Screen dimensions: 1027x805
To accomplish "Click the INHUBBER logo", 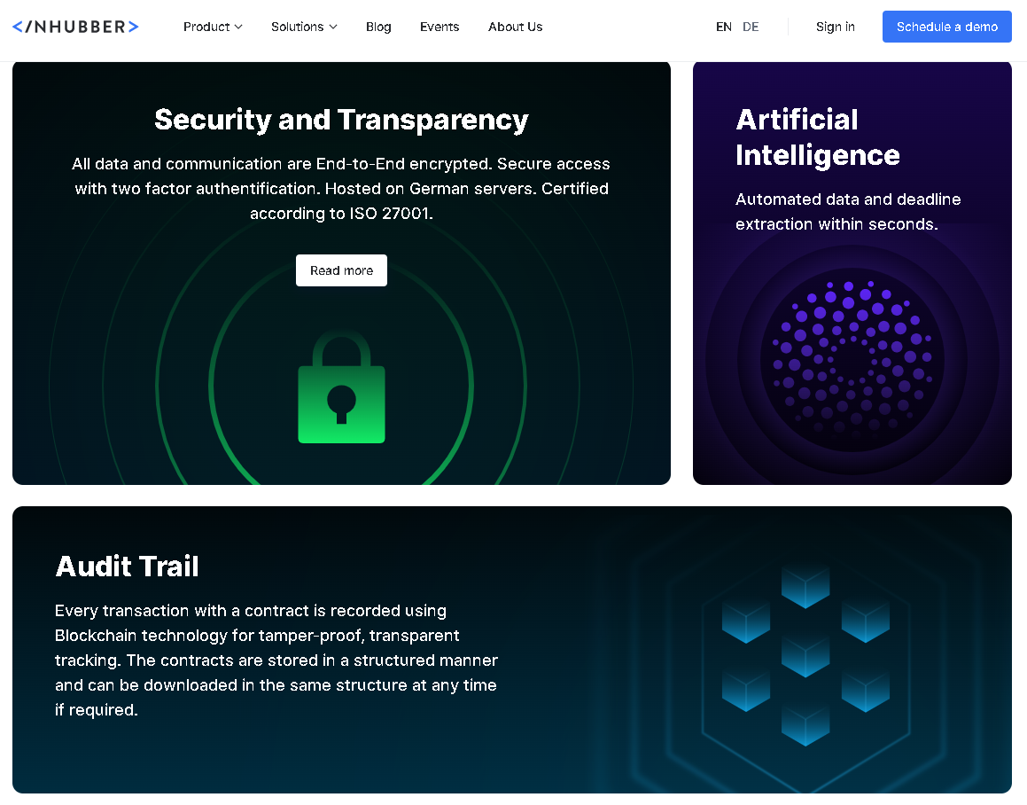I will coord(75,27).
